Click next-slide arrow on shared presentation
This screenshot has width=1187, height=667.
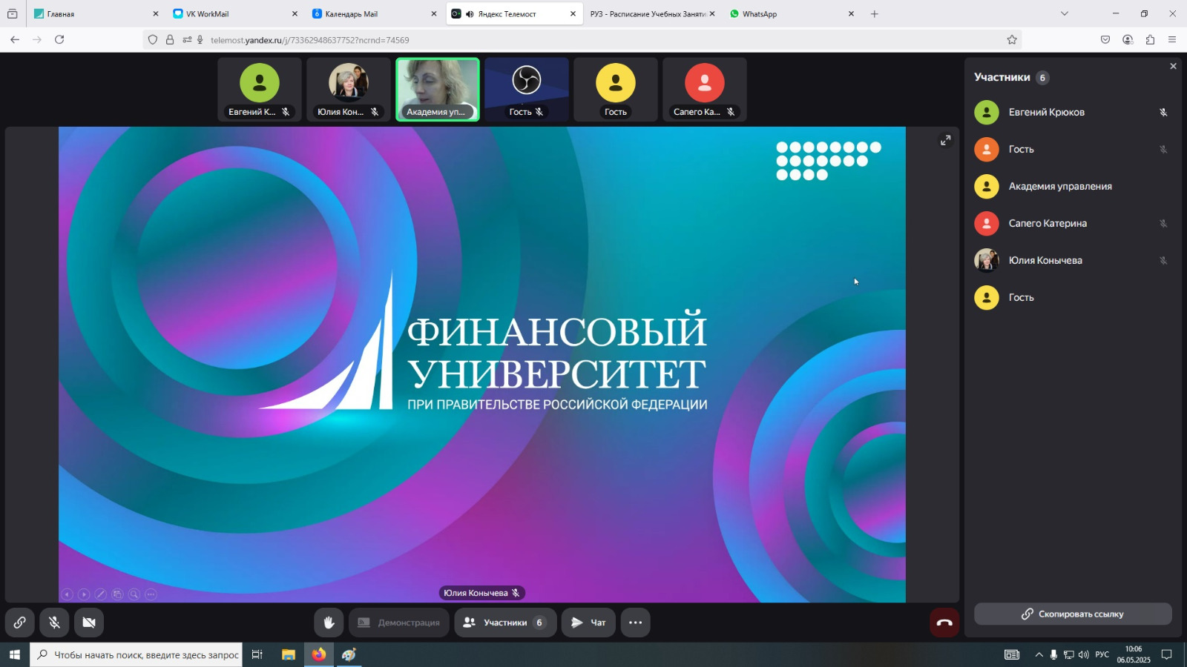(x=84, y=594)
